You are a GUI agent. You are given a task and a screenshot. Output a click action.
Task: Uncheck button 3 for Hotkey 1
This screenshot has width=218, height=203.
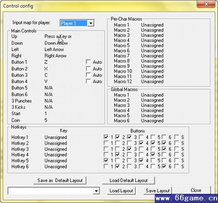(129, 137)
